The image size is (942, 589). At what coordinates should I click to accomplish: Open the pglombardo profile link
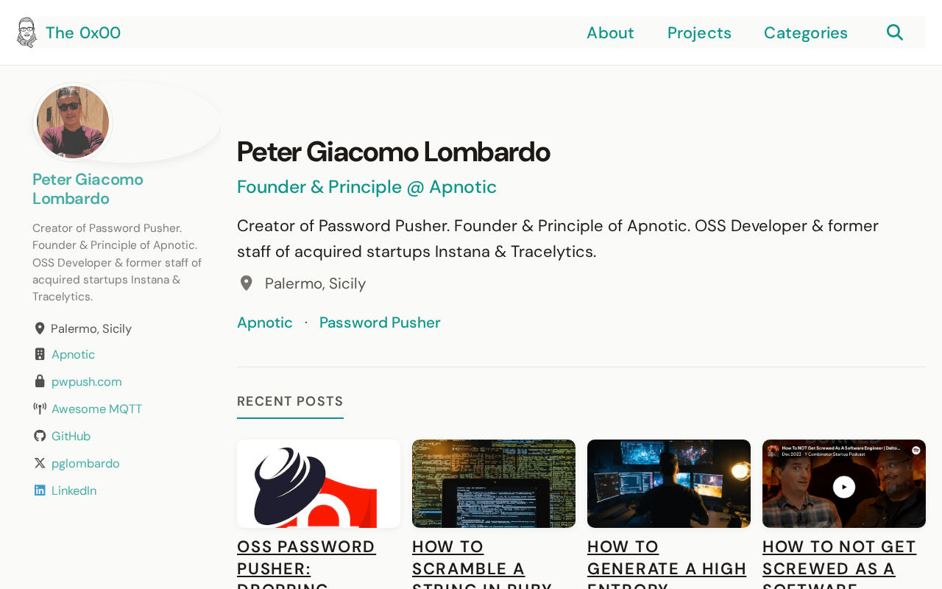pos(85,463)
